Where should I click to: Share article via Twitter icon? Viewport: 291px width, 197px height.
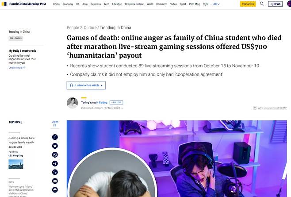pyautogui.click(x=55, y=146)
